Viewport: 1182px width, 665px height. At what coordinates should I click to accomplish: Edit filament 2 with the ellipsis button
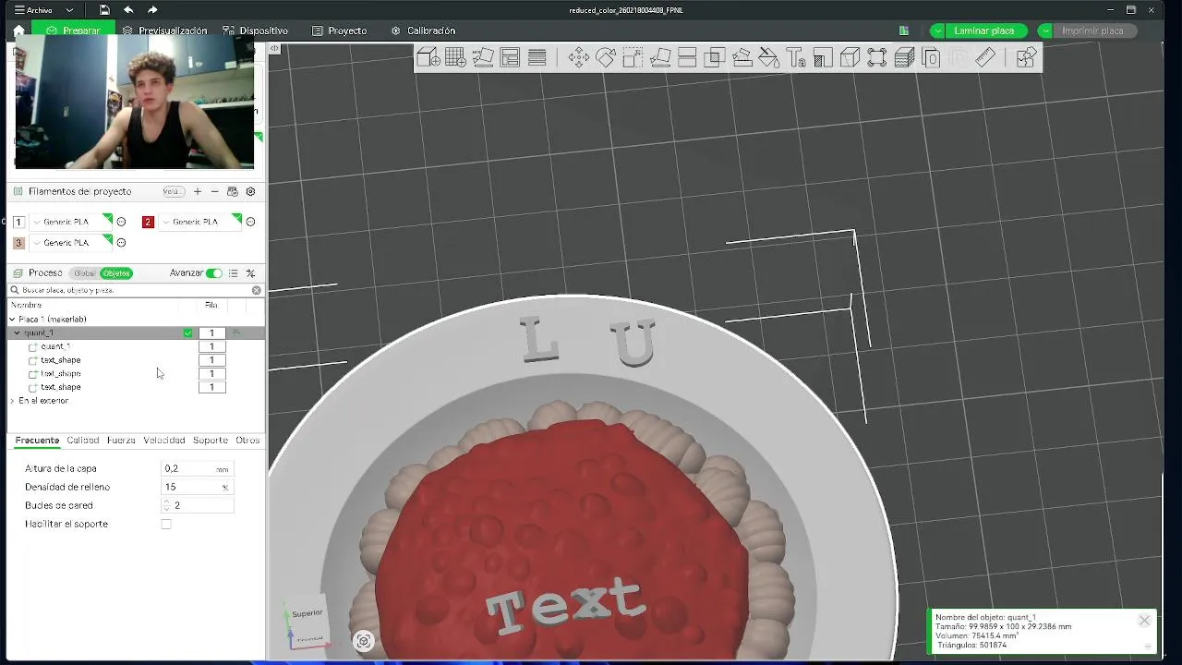click(250, 222)
